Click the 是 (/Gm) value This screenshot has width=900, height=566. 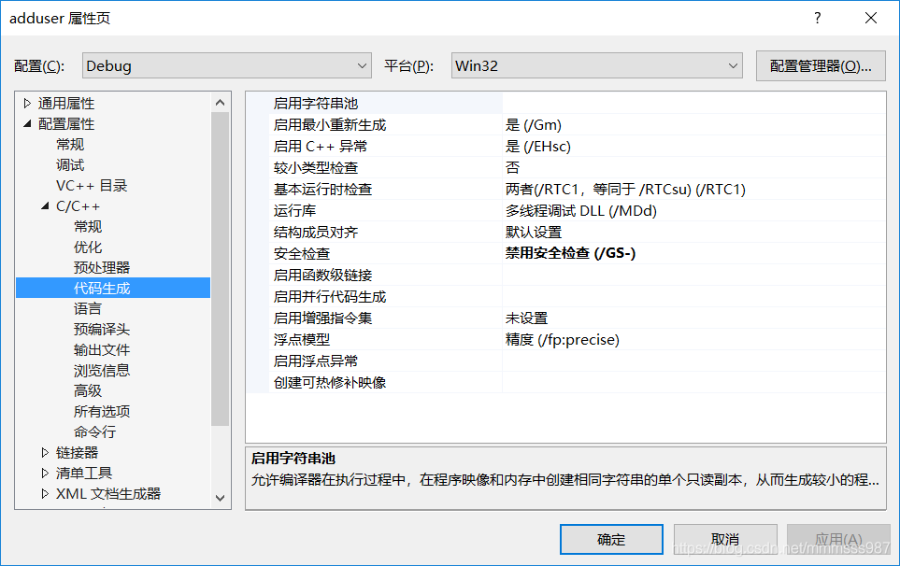click(x=534, y=125)
